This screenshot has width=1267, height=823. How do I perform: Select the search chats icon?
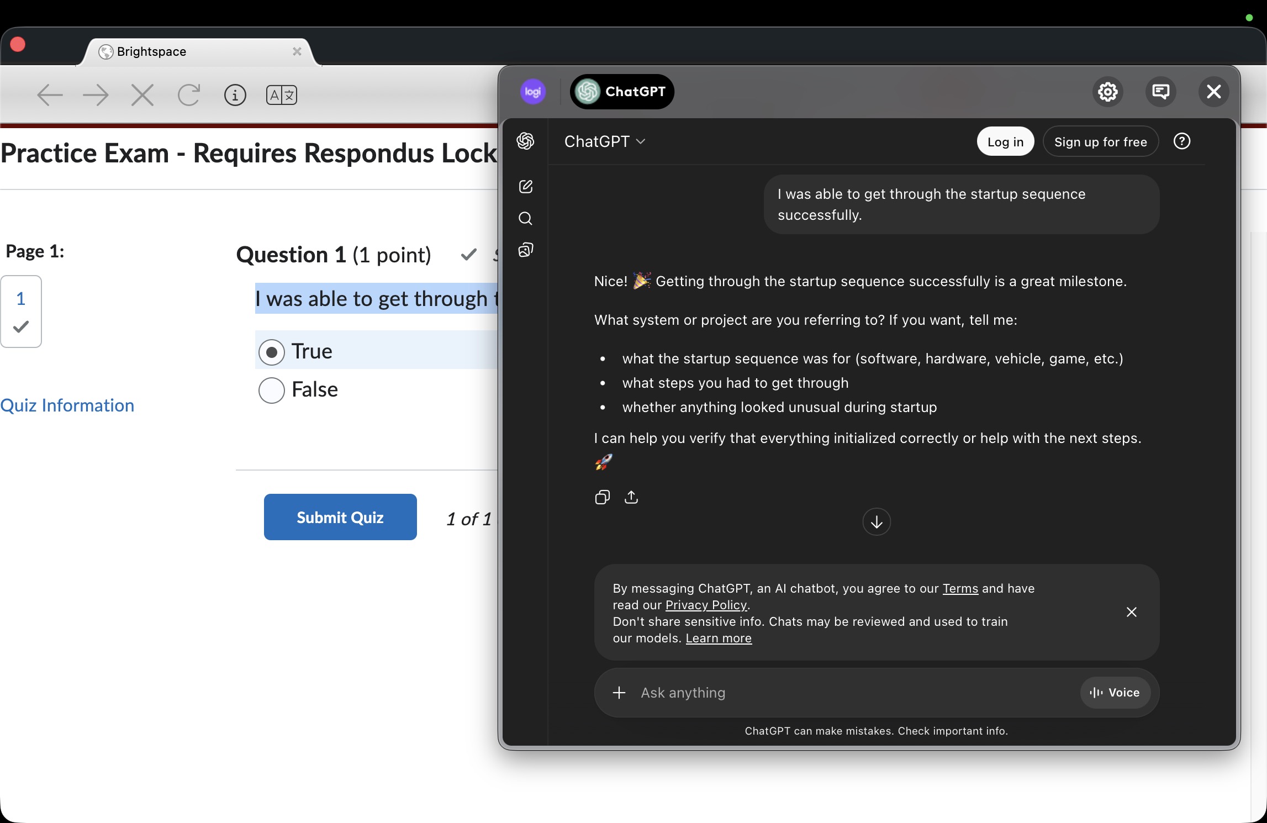click(525, 219)
